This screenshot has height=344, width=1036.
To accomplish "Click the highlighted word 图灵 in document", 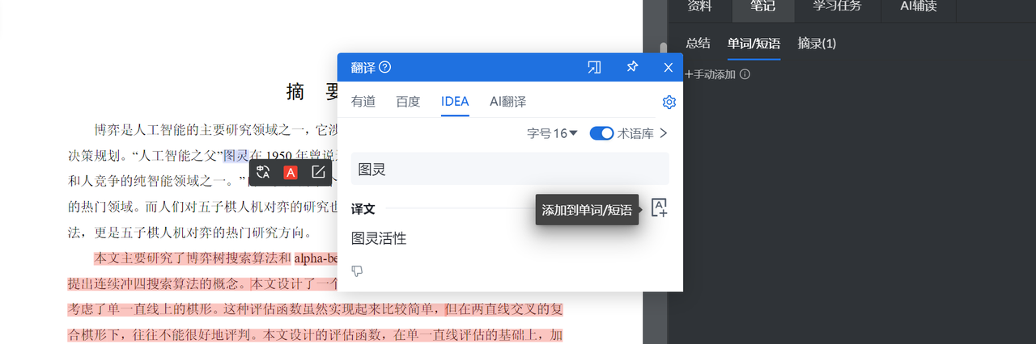I will click(236, 155).
